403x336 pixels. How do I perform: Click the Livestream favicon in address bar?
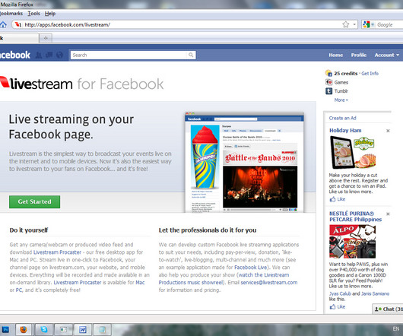pos(18,24)
